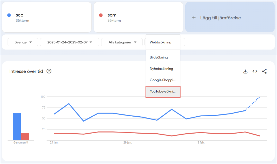277x164 pixels.
Task: Select YouTube-sökning from the search type menu
Action: click(163, 92)
